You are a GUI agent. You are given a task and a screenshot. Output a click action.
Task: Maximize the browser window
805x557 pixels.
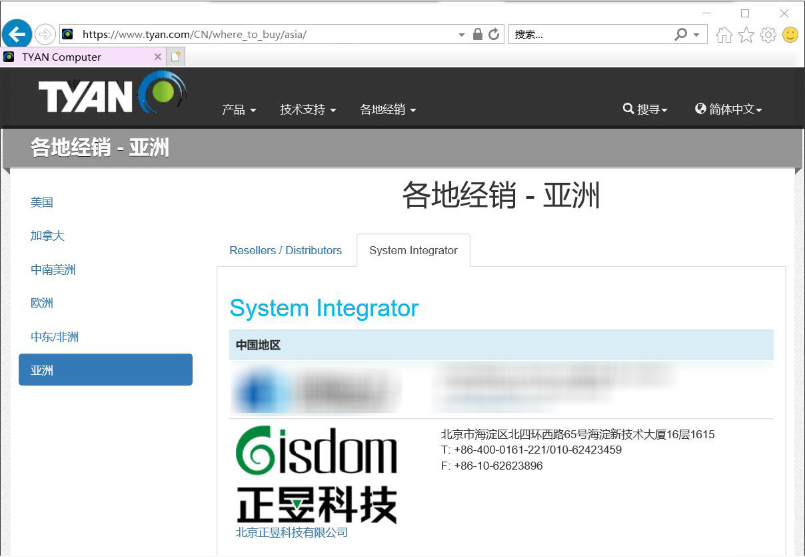click(745, 13)
